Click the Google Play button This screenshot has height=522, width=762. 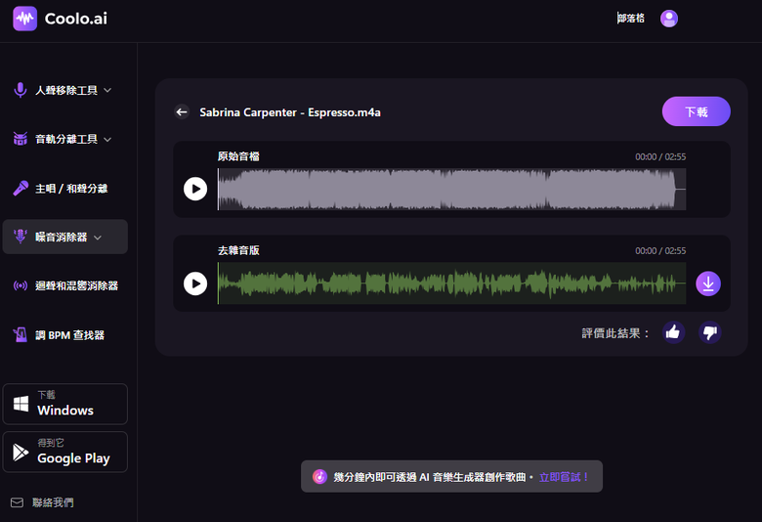click(x=65, y=452)
